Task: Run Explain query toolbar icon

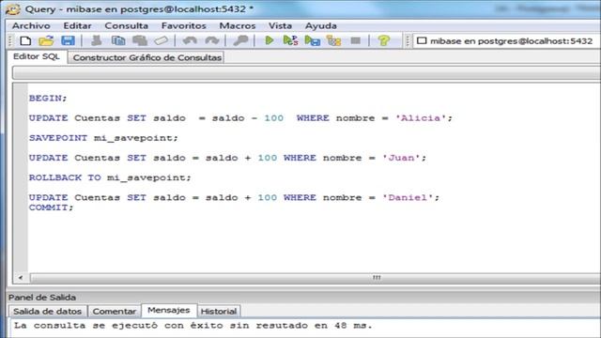Action: [x=334, y=40]
